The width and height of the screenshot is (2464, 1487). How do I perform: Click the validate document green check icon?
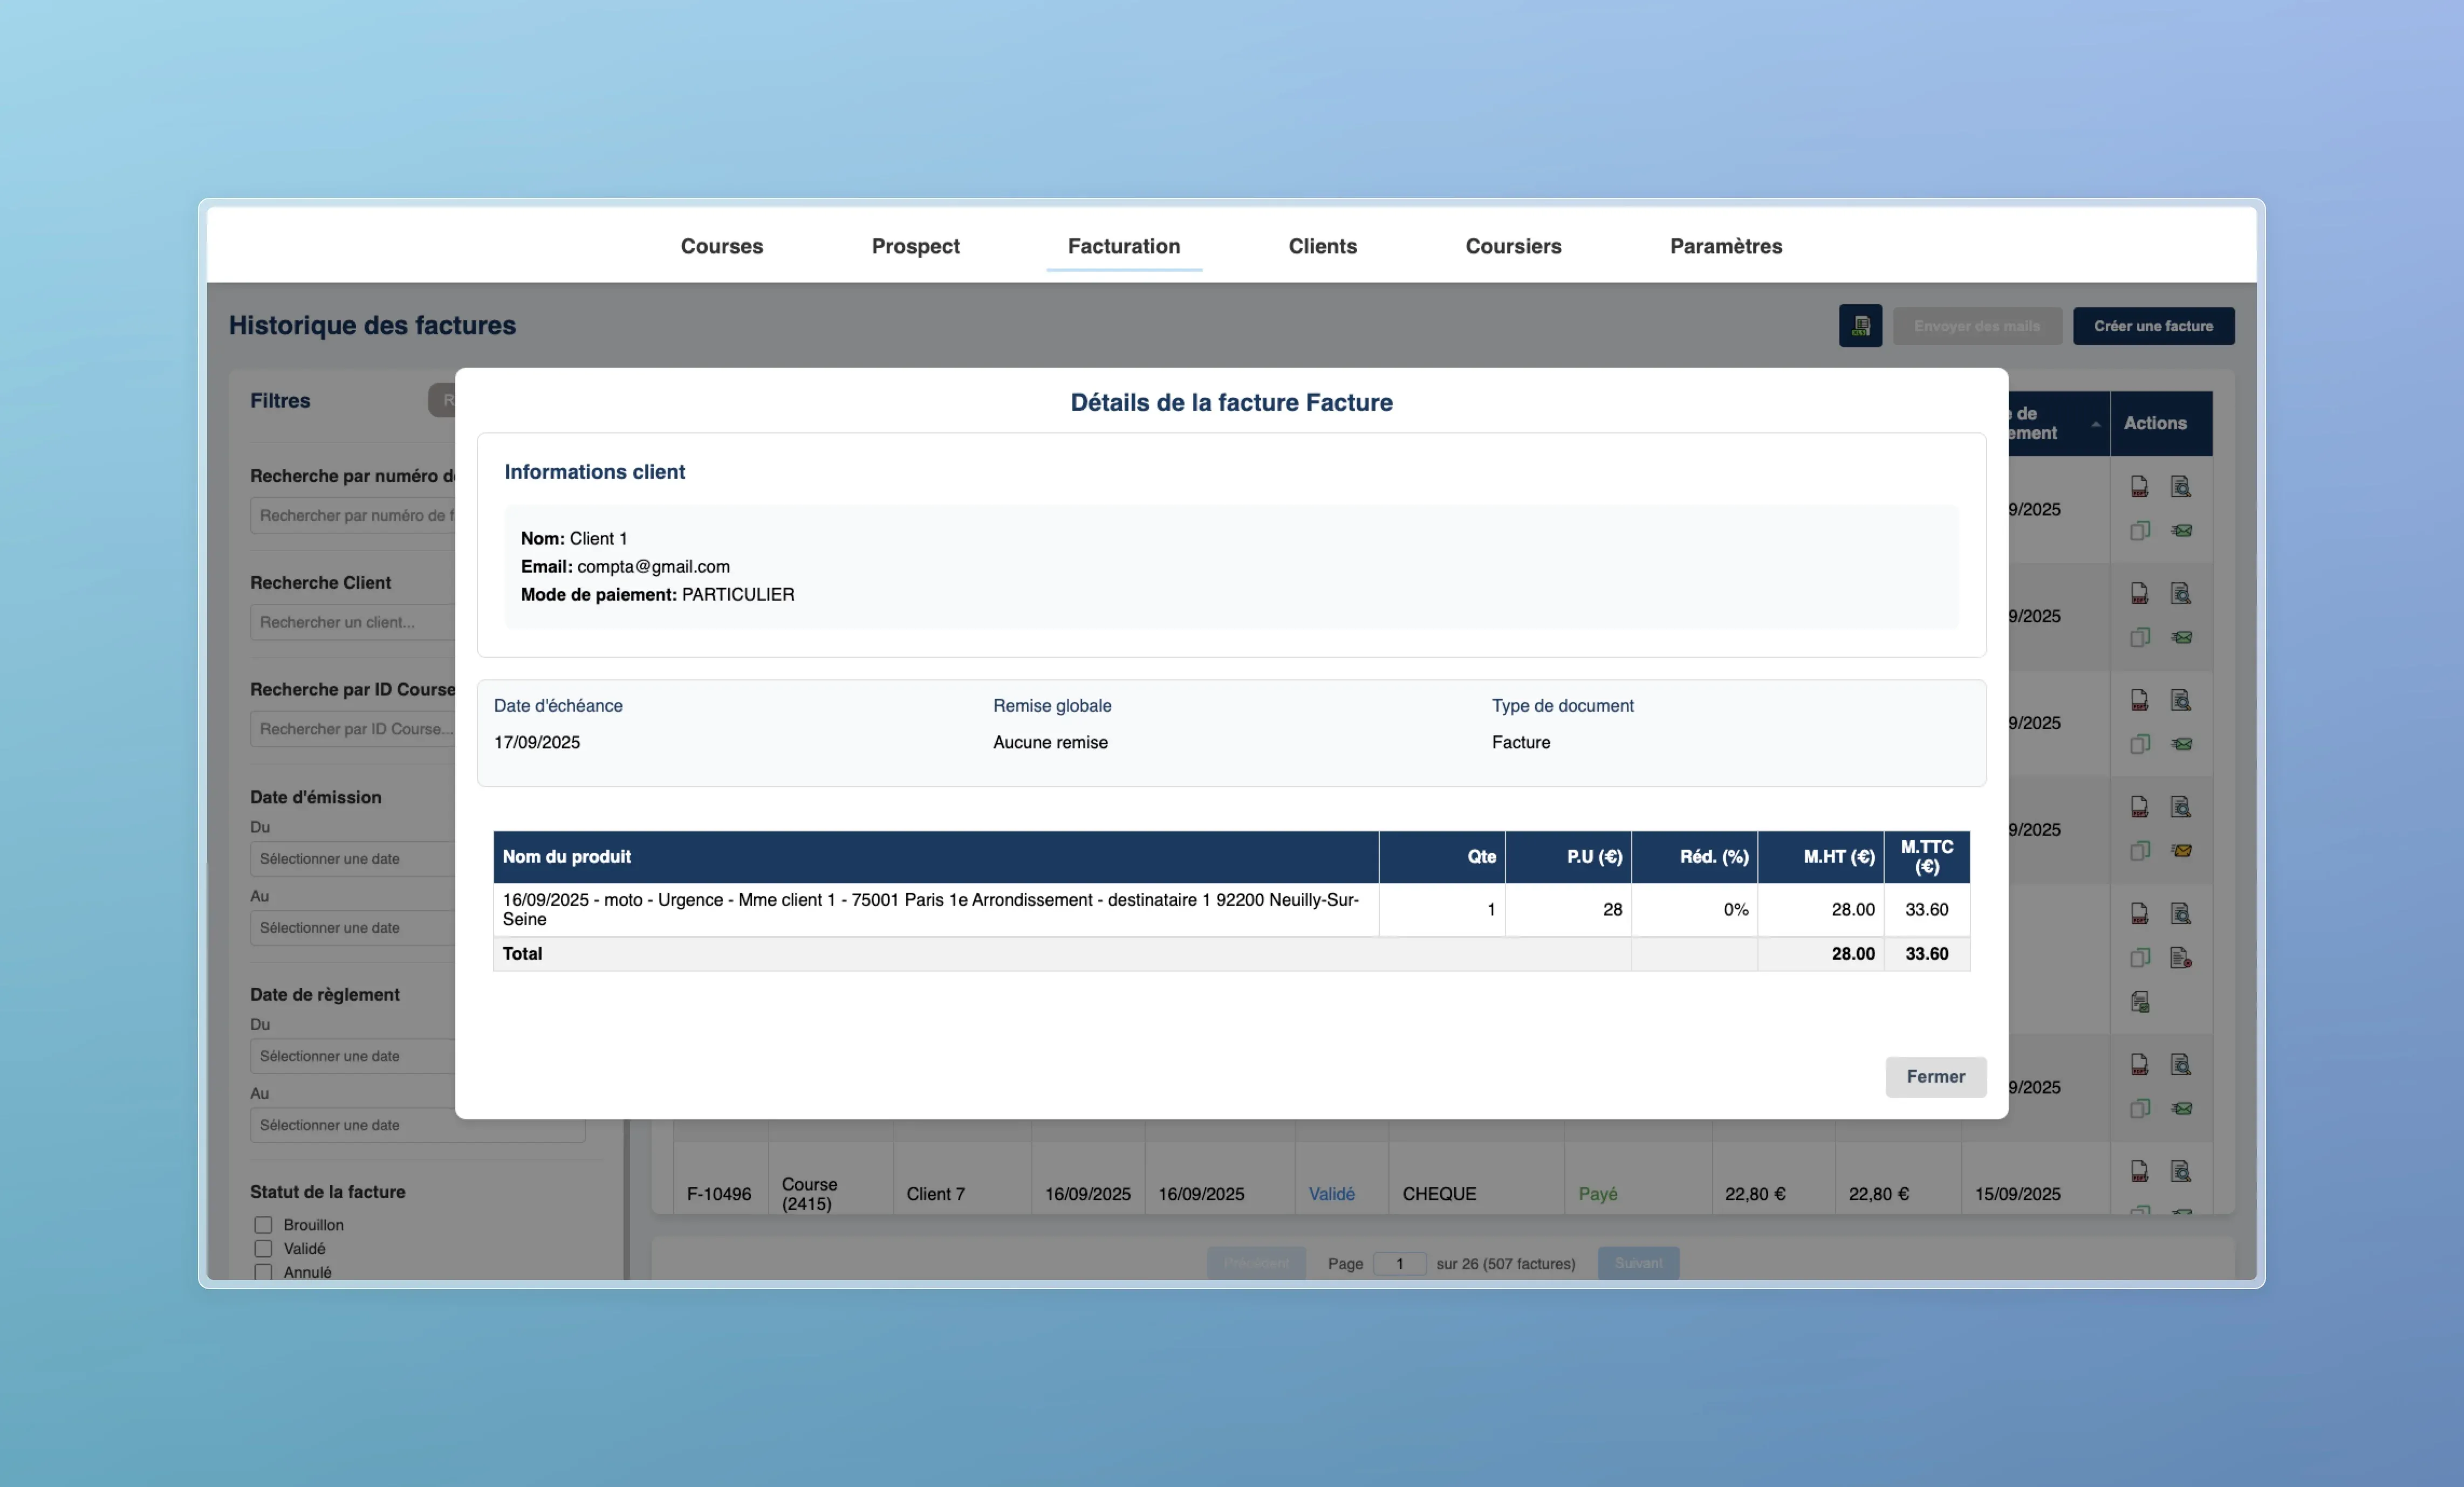click(x=2139, y=1001)
